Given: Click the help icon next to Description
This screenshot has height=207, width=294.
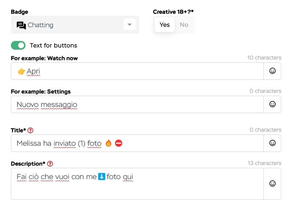Looking at the screenshot, I should click(50, 164).
